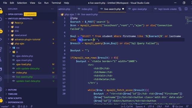Open ajax-insert.php in the explorer
The height and width of the screenshot is (108, 192).
pos(24,60)
